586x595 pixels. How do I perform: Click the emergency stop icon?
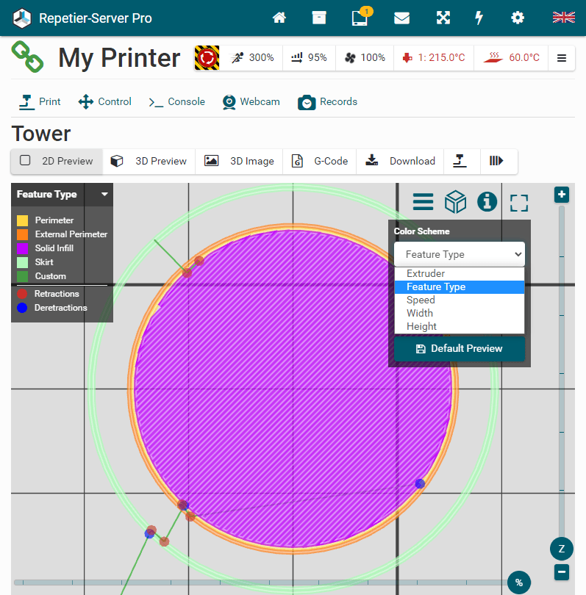tap(207, 57)
